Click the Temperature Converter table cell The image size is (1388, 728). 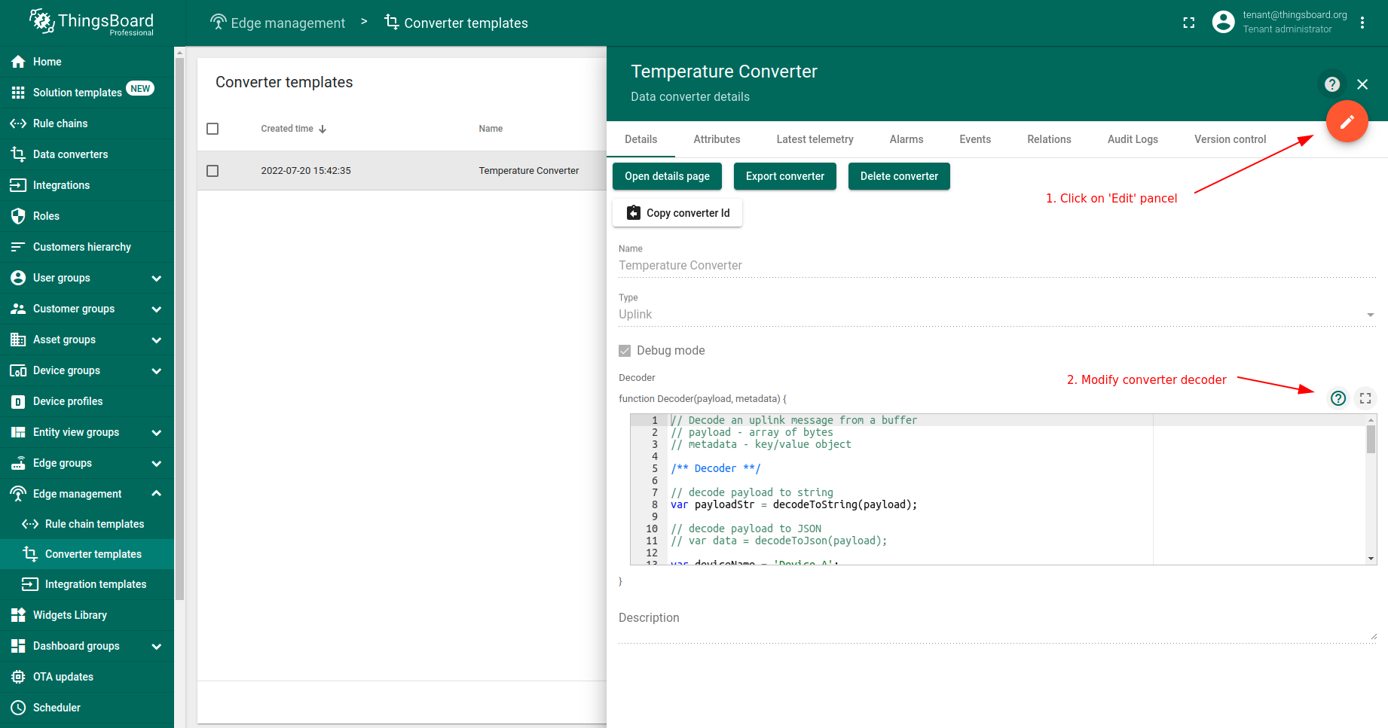pos(529,171)
